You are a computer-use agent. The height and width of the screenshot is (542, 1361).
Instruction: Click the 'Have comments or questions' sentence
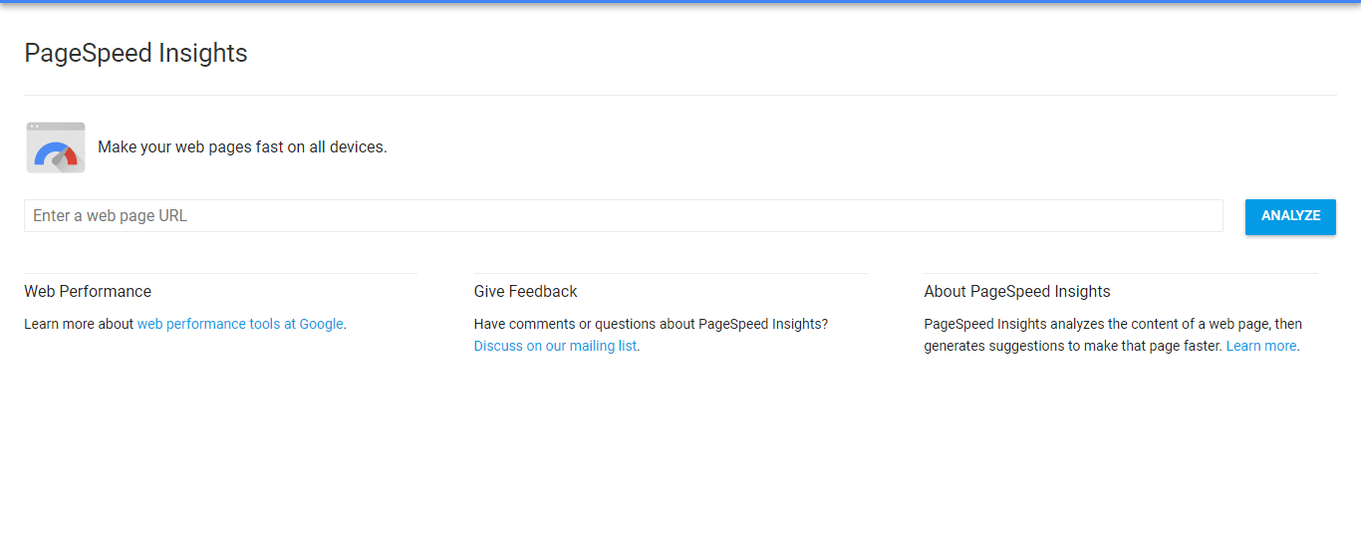(651, 324)
